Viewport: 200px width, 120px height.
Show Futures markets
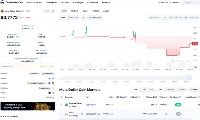coord(182,90)
